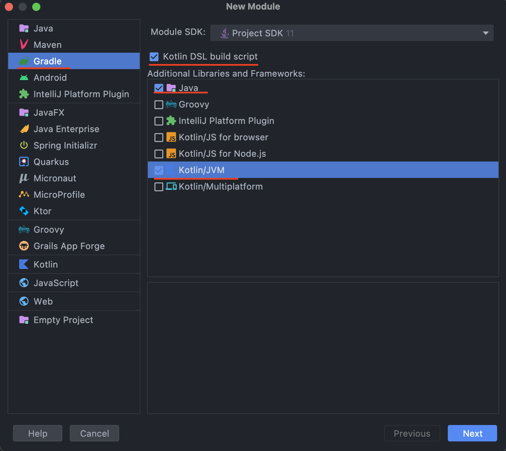
Task: Click the MicroProfile label
Action: [59, 195]
